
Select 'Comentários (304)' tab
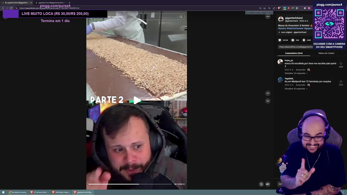[x=294, y=53]
